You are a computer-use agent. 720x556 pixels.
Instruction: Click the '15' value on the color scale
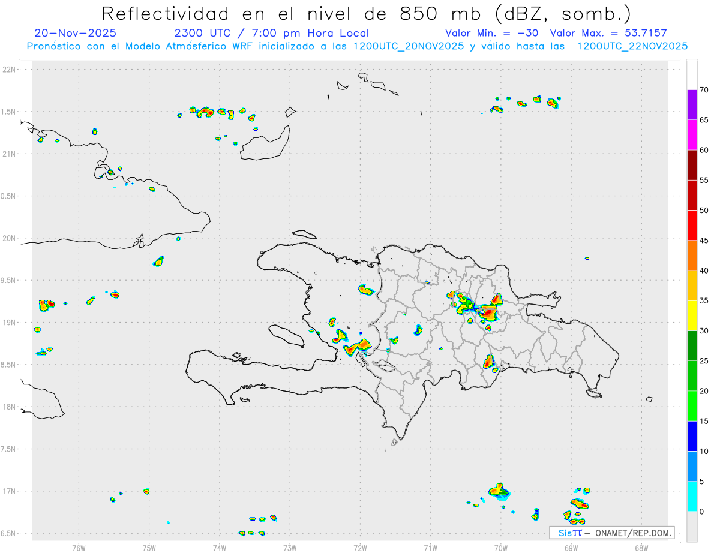704,422
